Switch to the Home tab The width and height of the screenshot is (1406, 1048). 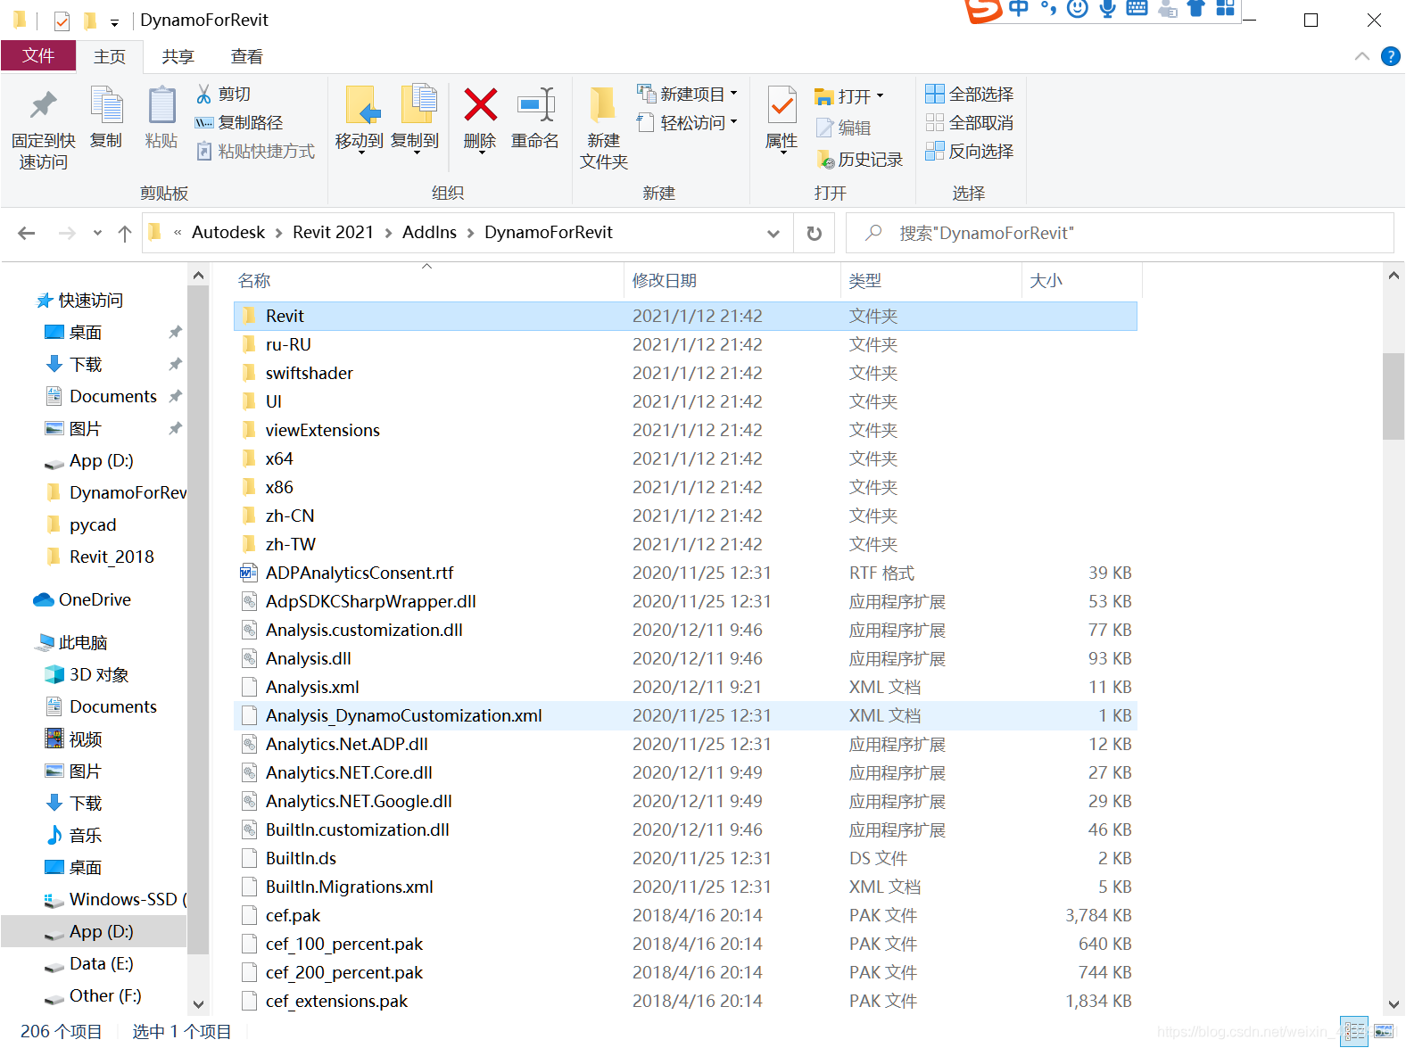[110, 56]
